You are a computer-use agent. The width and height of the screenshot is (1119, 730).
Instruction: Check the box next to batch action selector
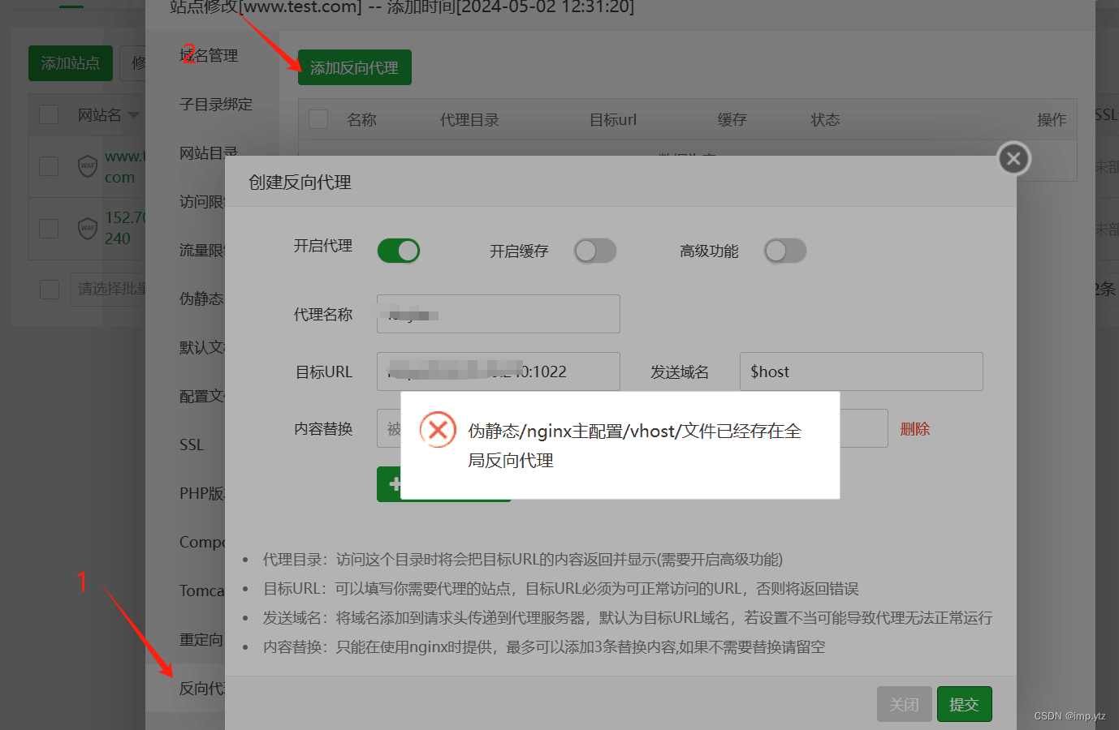click(x=50, y=290)
